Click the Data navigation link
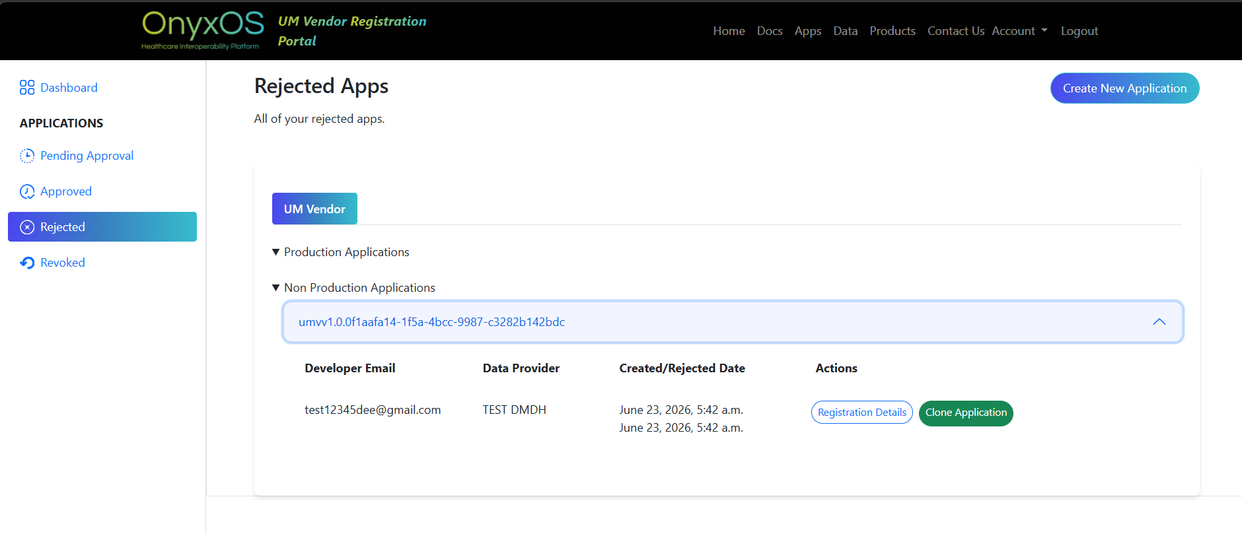This screenshot has width=1242, height=534. click(x=846, y=31)
